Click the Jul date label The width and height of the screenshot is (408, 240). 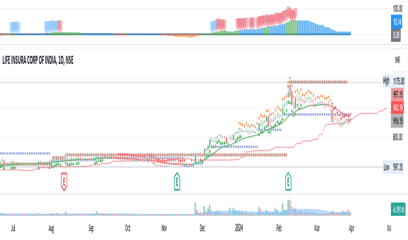[x=13, y=228]
